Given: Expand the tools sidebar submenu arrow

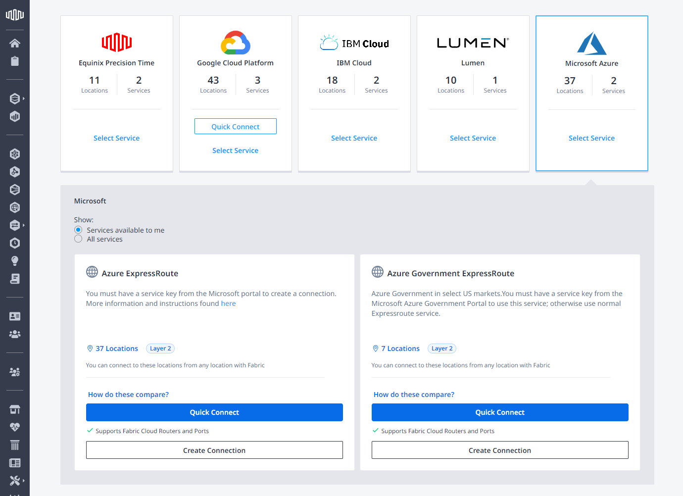Looking at the screenshot, I should click(x=24, y=480).
